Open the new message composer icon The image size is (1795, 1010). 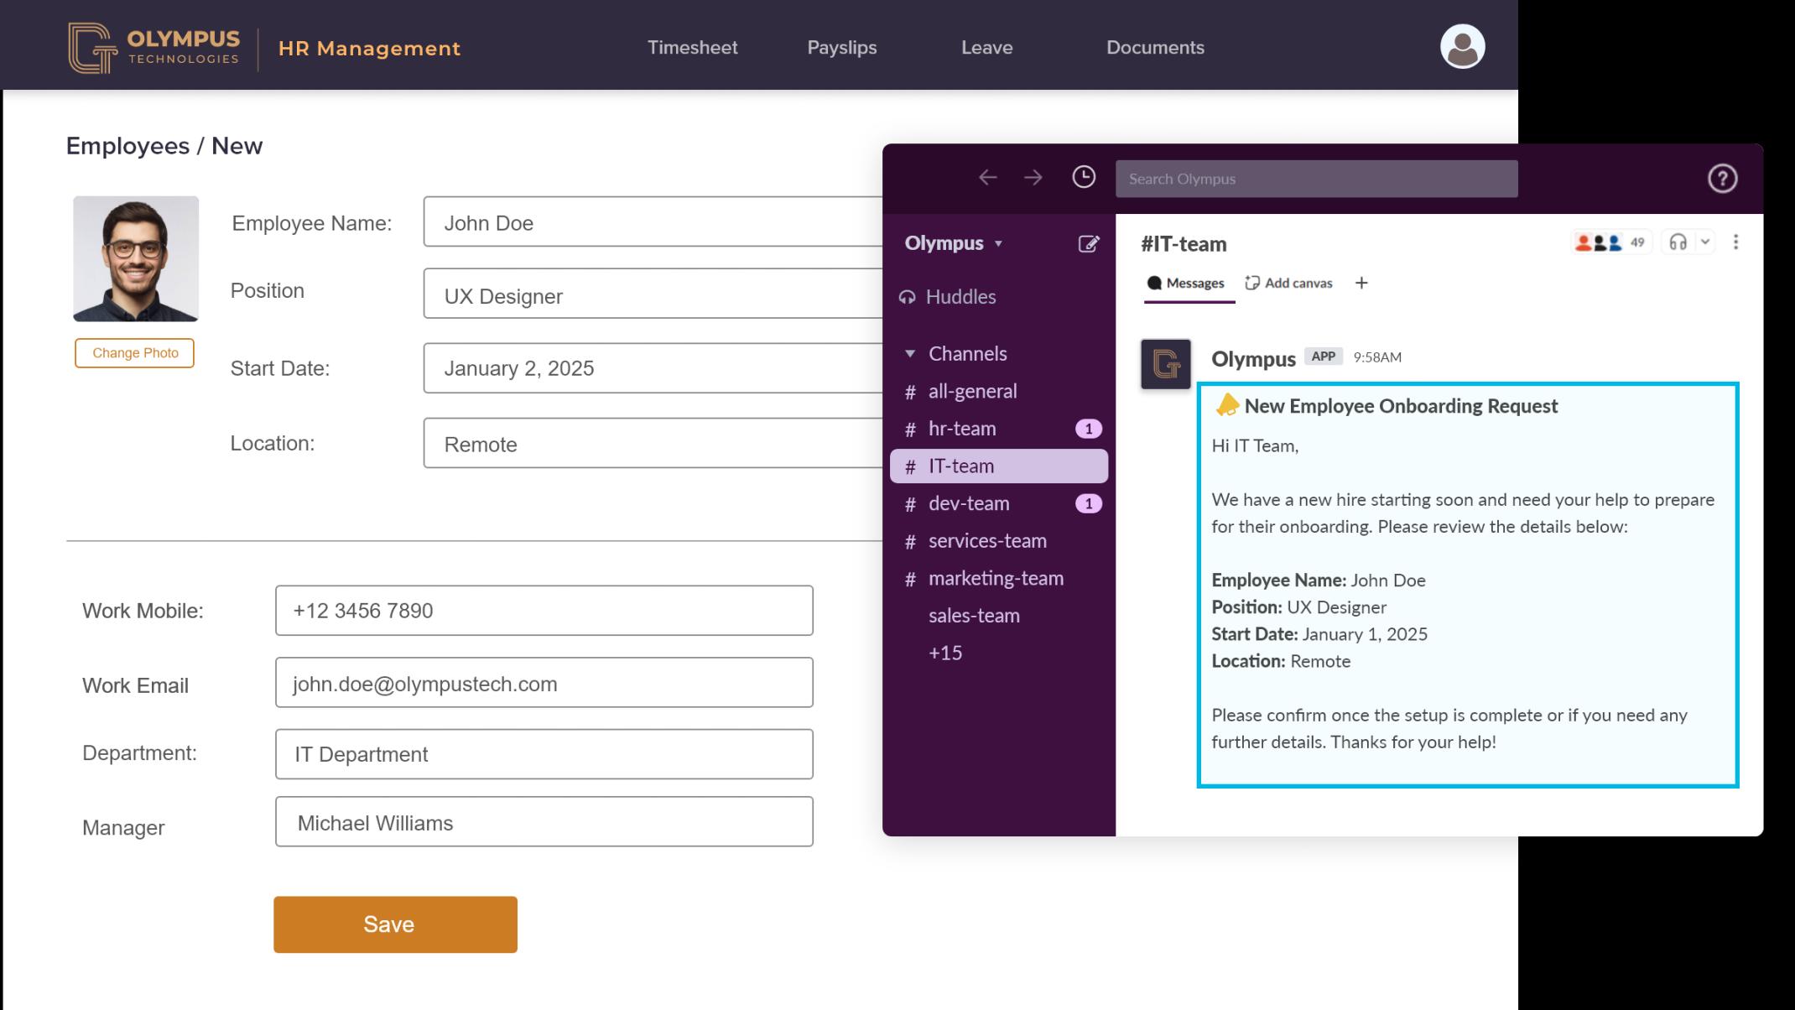(1089, 243)
